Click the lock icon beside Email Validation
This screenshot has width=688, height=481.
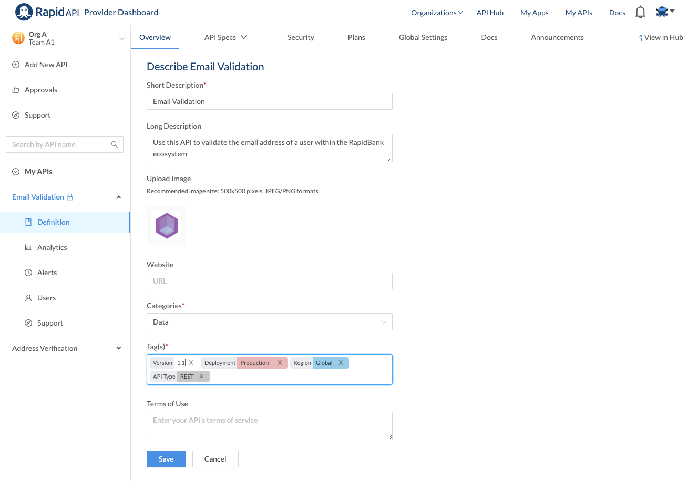pos(70,197)
